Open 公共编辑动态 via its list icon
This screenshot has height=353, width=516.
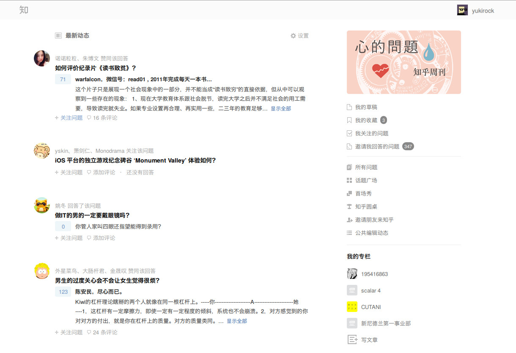click(x=351, y=233)
